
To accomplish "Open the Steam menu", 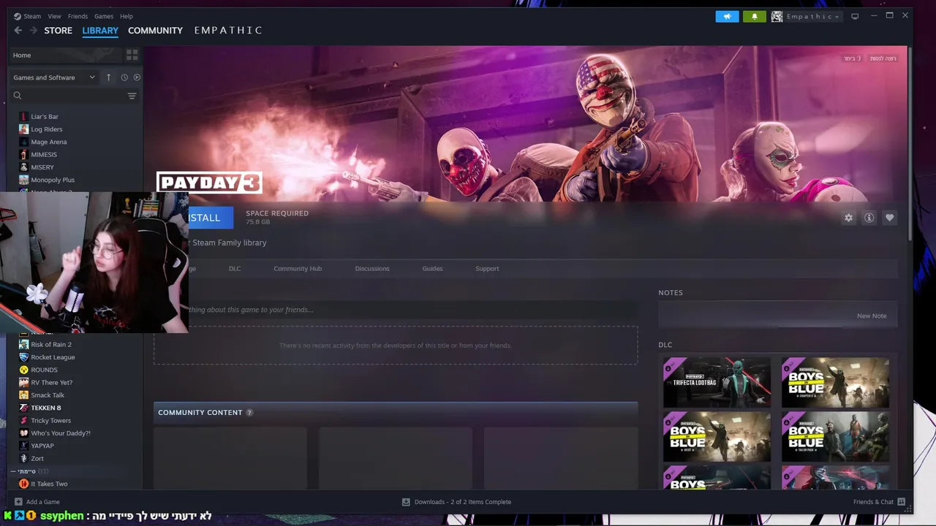I will click(x=32, y=16).
